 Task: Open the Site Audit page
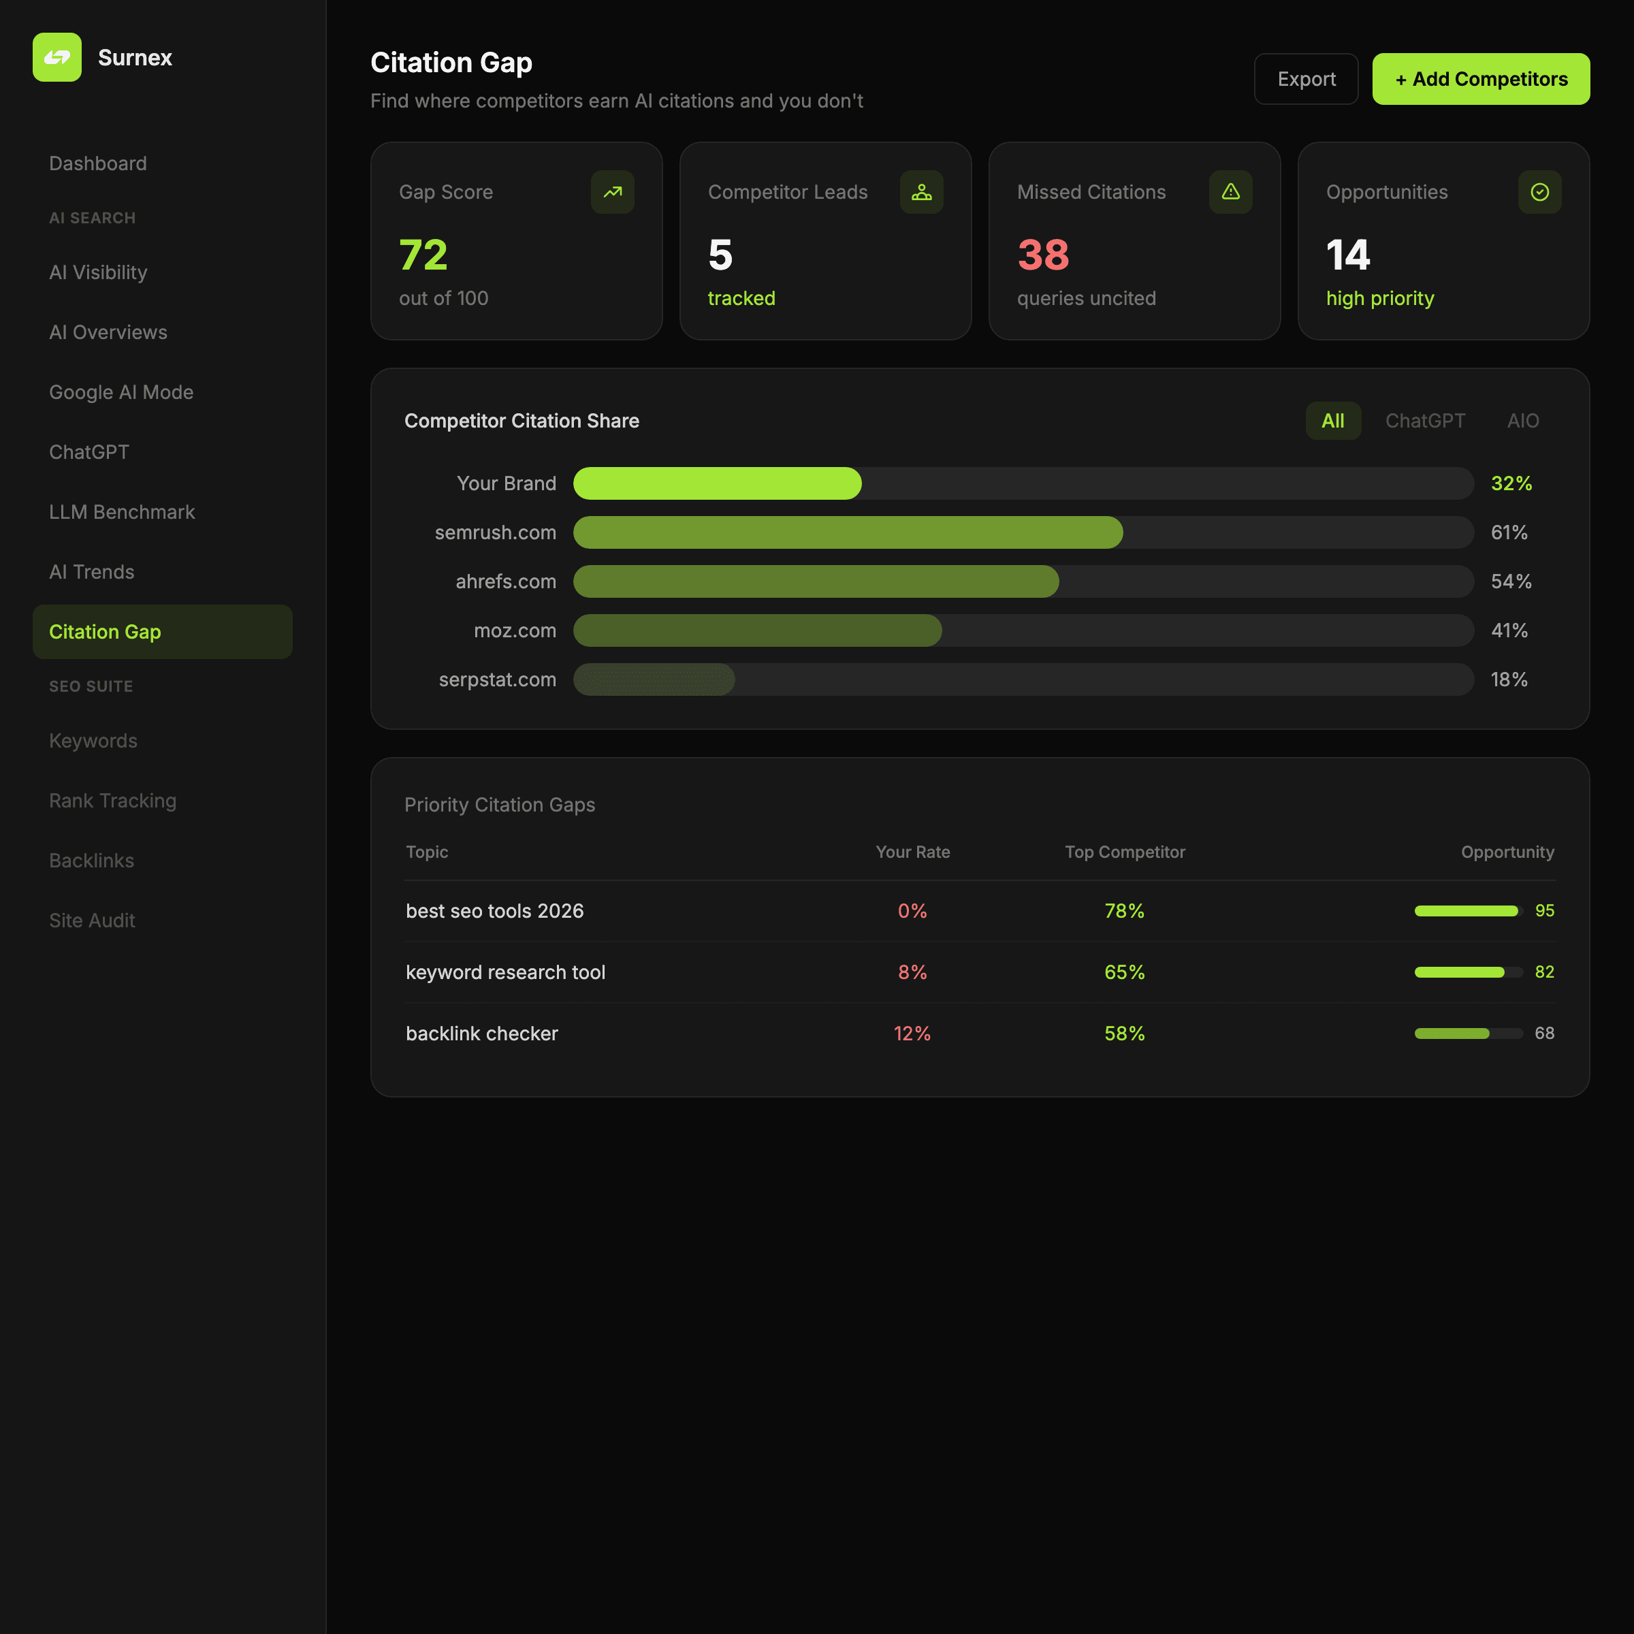click(92, 920)
